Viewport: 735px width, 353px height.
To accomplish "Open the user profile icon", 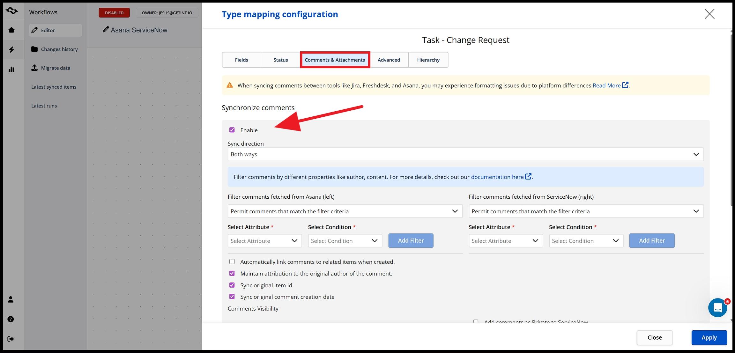I will point(11,299).
